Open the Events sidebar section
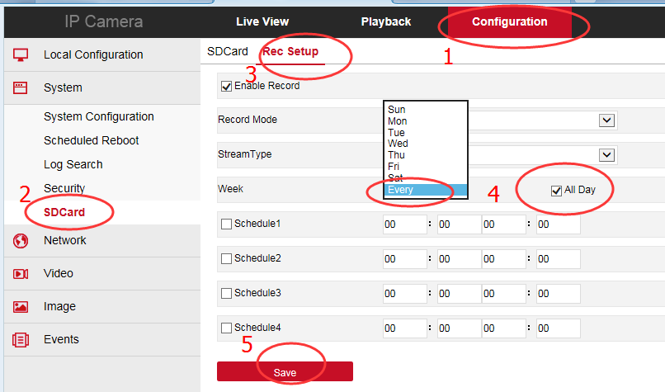 [x=102, y=340]
